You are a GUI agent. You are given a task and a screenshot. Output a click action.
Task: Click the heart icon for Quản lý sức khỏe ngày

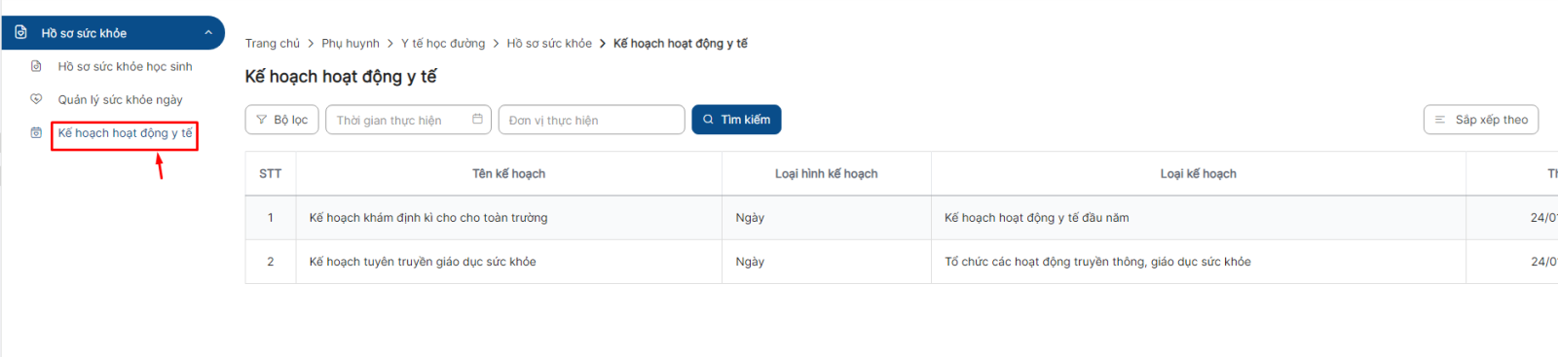pos(36,99)
